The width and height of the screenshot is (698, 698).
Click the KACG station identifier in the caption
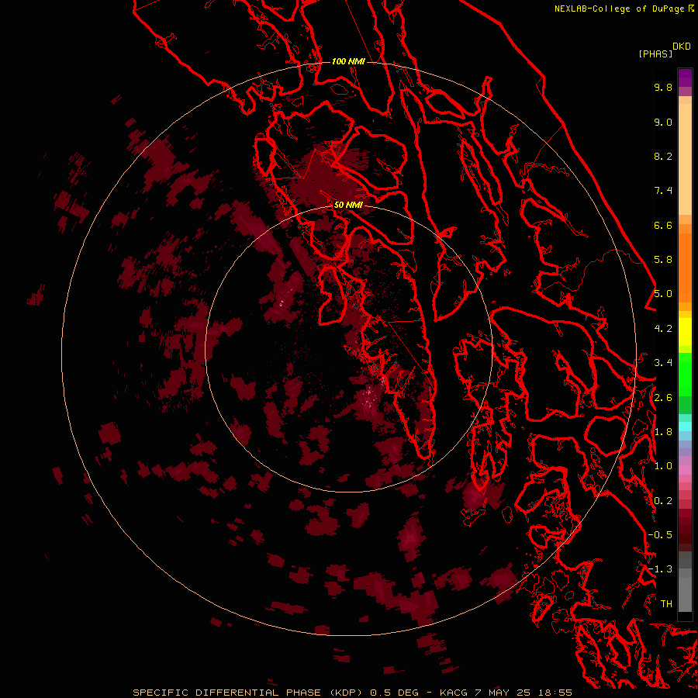coord(453,693)
